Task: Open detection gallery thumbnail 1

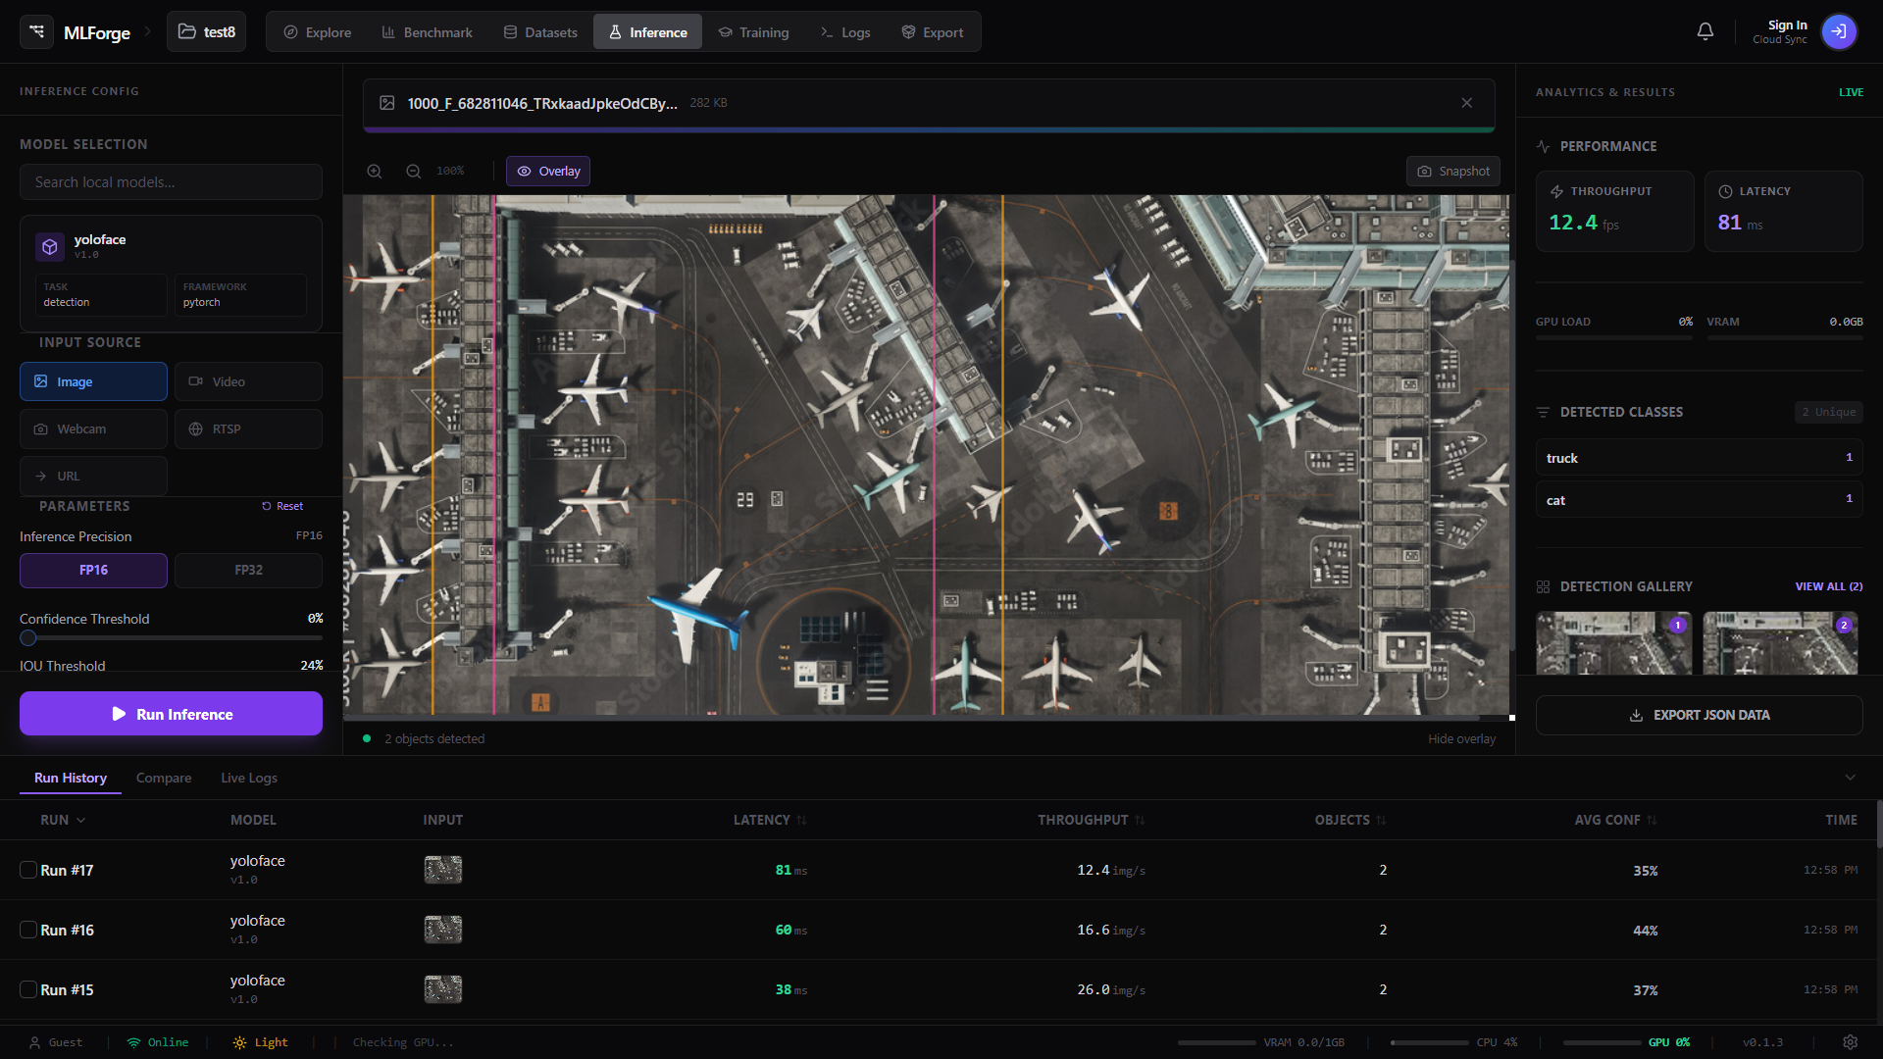Action: 1613,643
